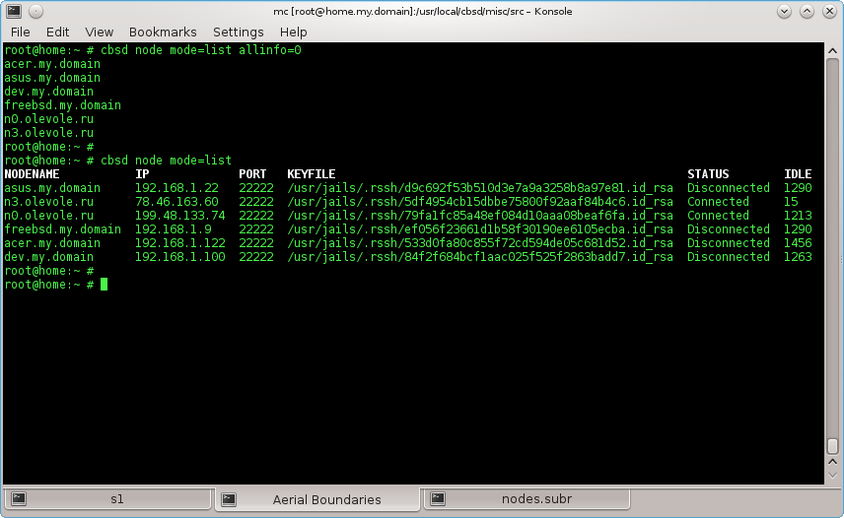Click the STATUS column header
The height and width of the screenshot is (518, 844).
pos(708,174)
